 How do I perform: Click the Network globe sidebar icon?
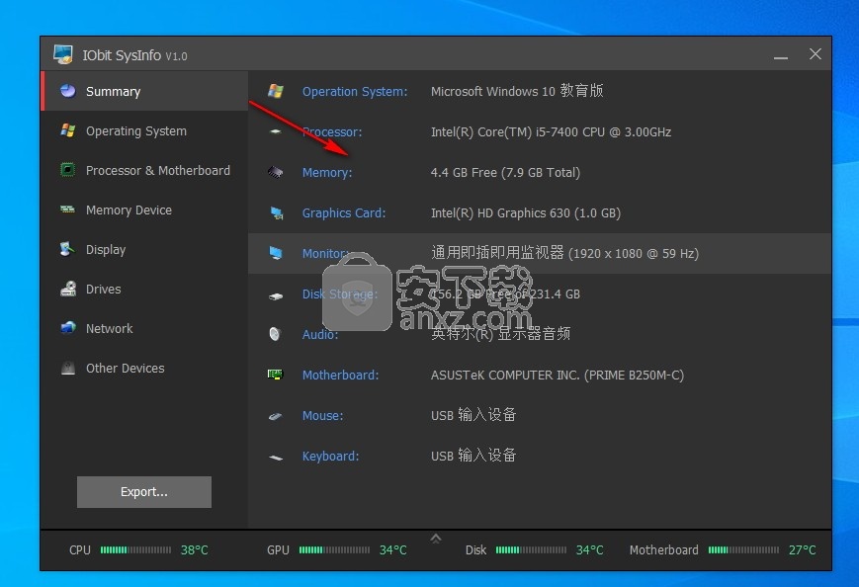(x=68, y=328)
